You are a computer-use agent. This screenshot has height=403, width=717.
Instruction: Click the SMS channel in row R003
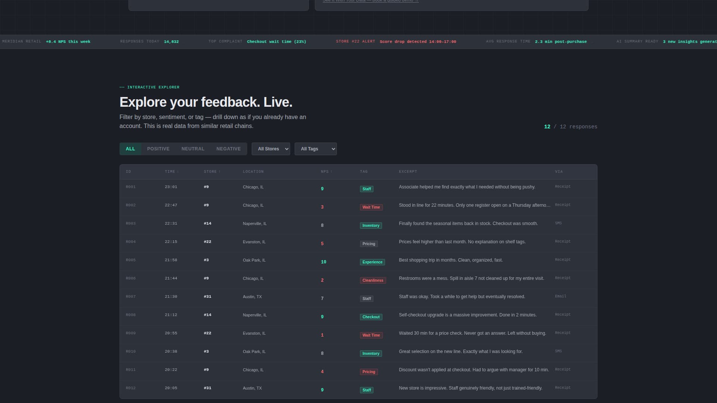(558, 223)
